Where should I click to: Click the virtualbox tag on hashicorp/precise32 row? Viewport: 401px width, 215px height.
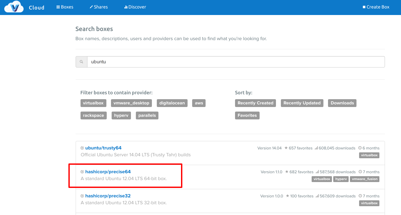click(x=369, y=203)
